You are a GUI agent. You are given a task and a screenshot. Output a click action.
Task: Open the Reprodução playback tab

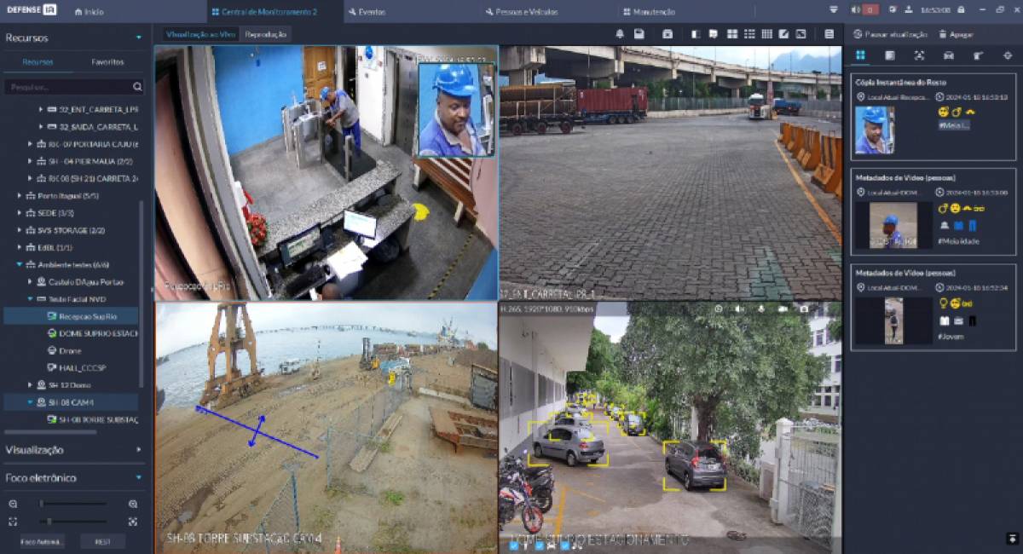(265, 34)
